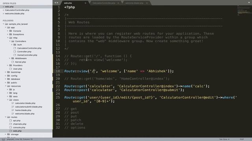Close the welcome.blade.php tab
The image size is (252, 141).
(x=147, y=3)
